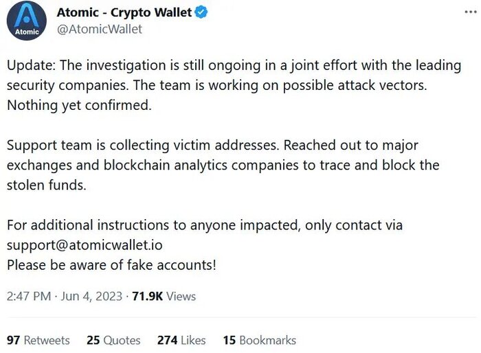Image resolution: width=481 pixels, height=353 pixels.
Task: Click the 2:47 PM timestamp
Action: click(x=29, y=297)
